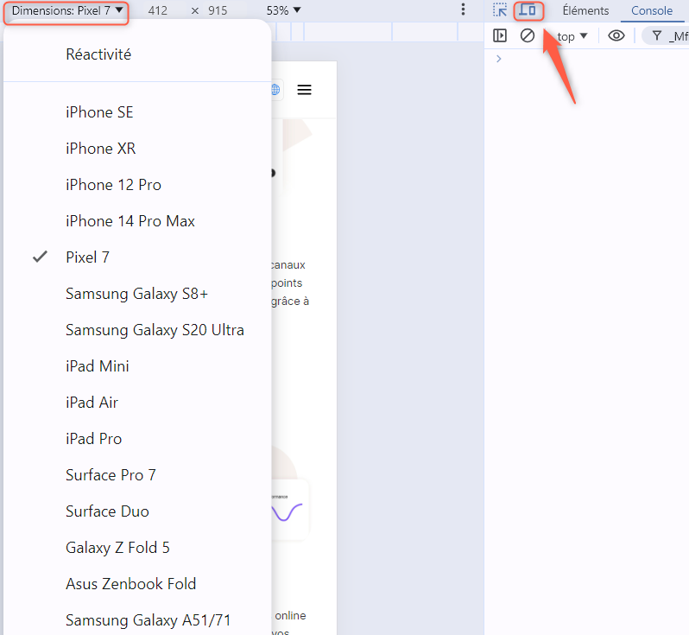
Task: Choose iPhone 12 Pro device
Action: tap(137, 185)
